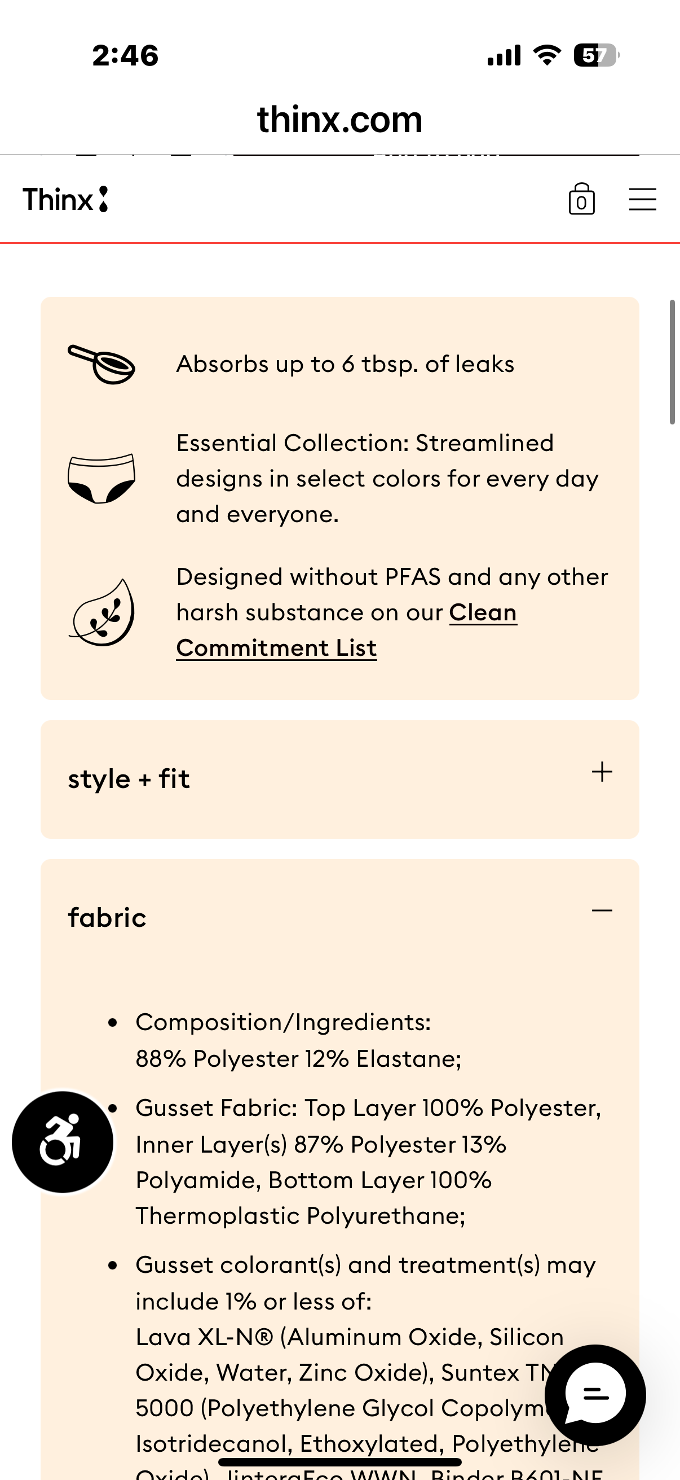
Task: Click the Thinx logo
Action: [65, 199]
